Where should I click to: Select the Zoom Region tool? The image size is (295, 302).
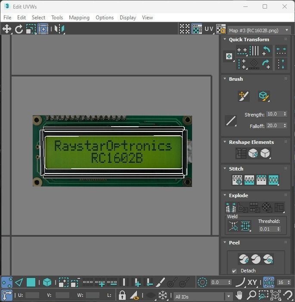263,295
